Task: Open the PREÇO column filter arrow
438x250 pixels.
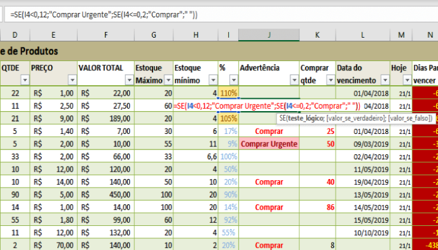Action: [x=72, y=80]
